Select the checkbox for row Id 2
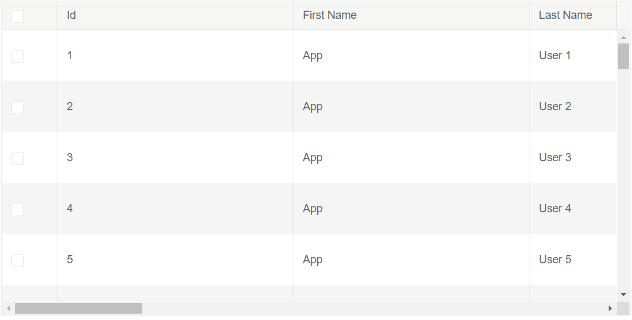Viewport: 632px width, 320px height. [18, 108]
